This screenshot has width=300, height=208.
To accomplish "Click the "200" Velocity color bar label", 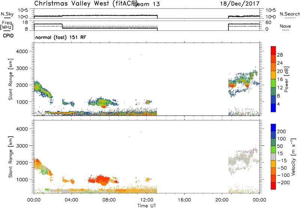I will [282, 131].
